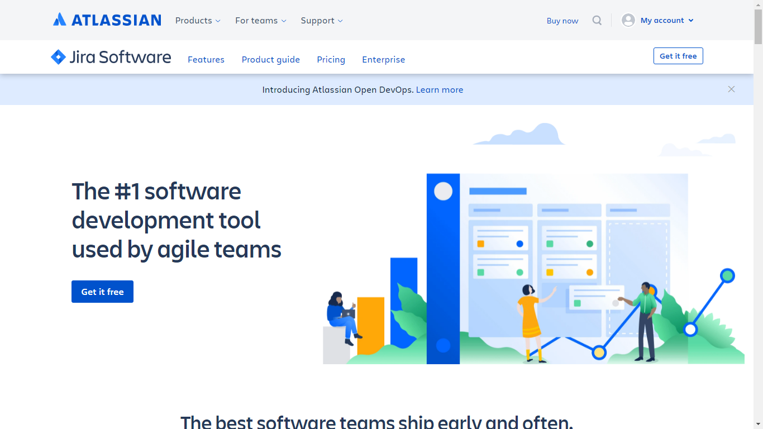Click the Buy now link
763x429 pixels.
tap(562, 20)
